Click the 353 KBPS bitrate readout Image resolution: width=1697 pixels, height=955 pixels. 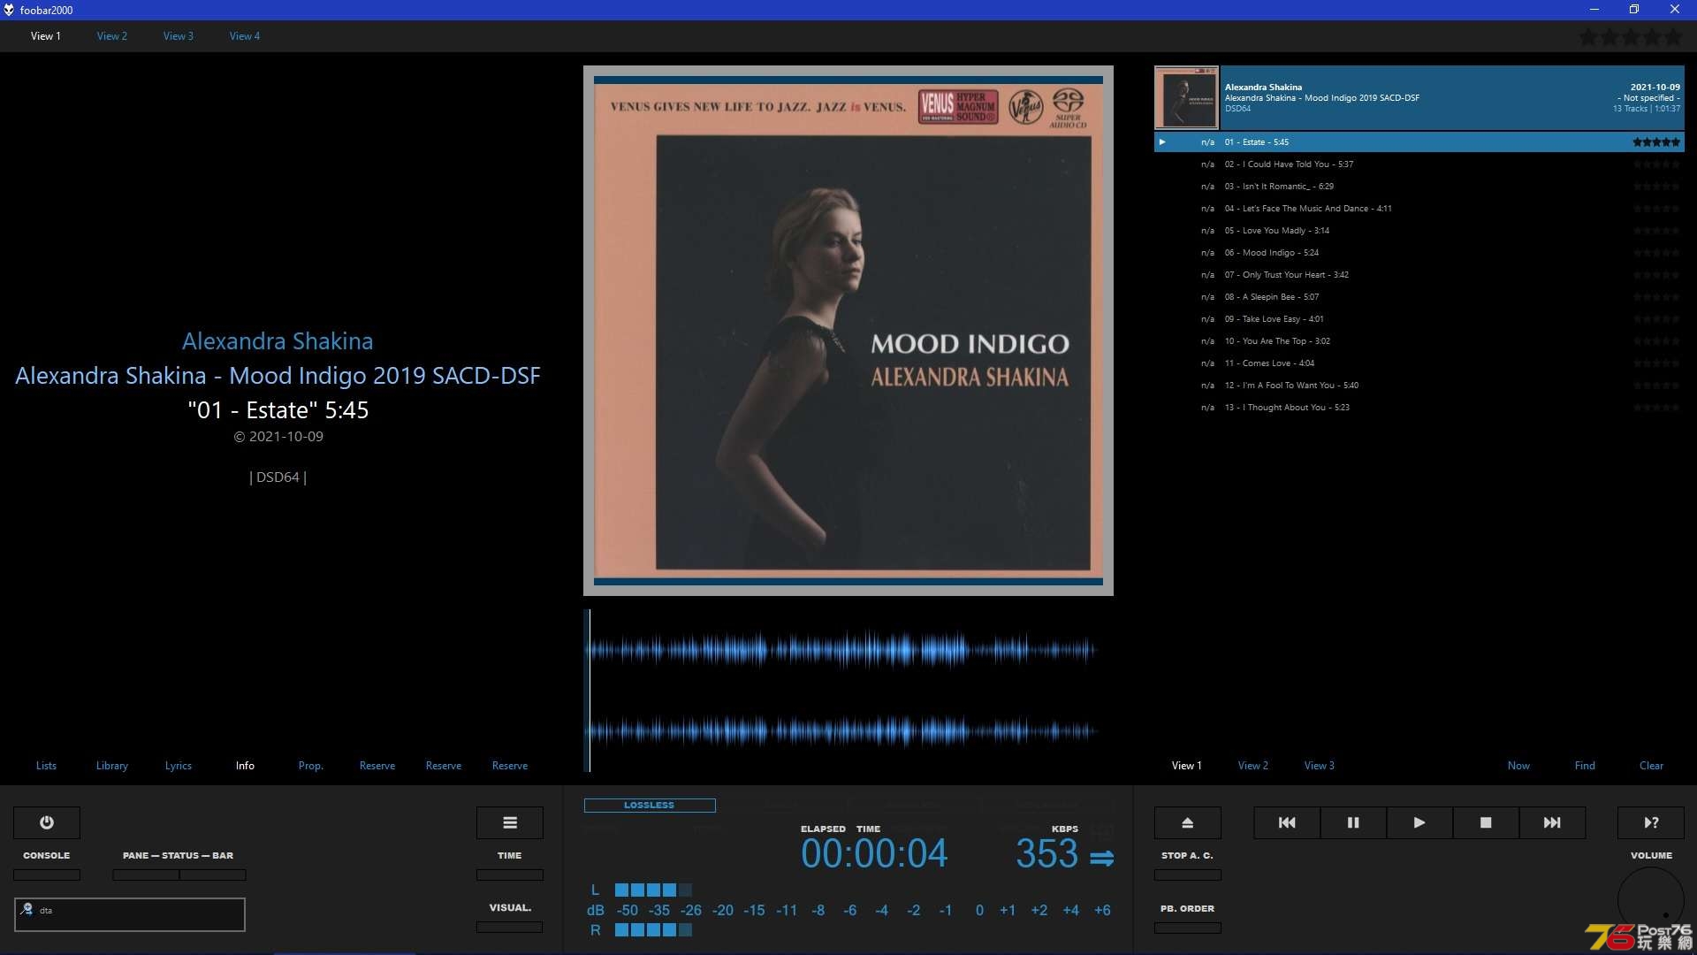1046,854
